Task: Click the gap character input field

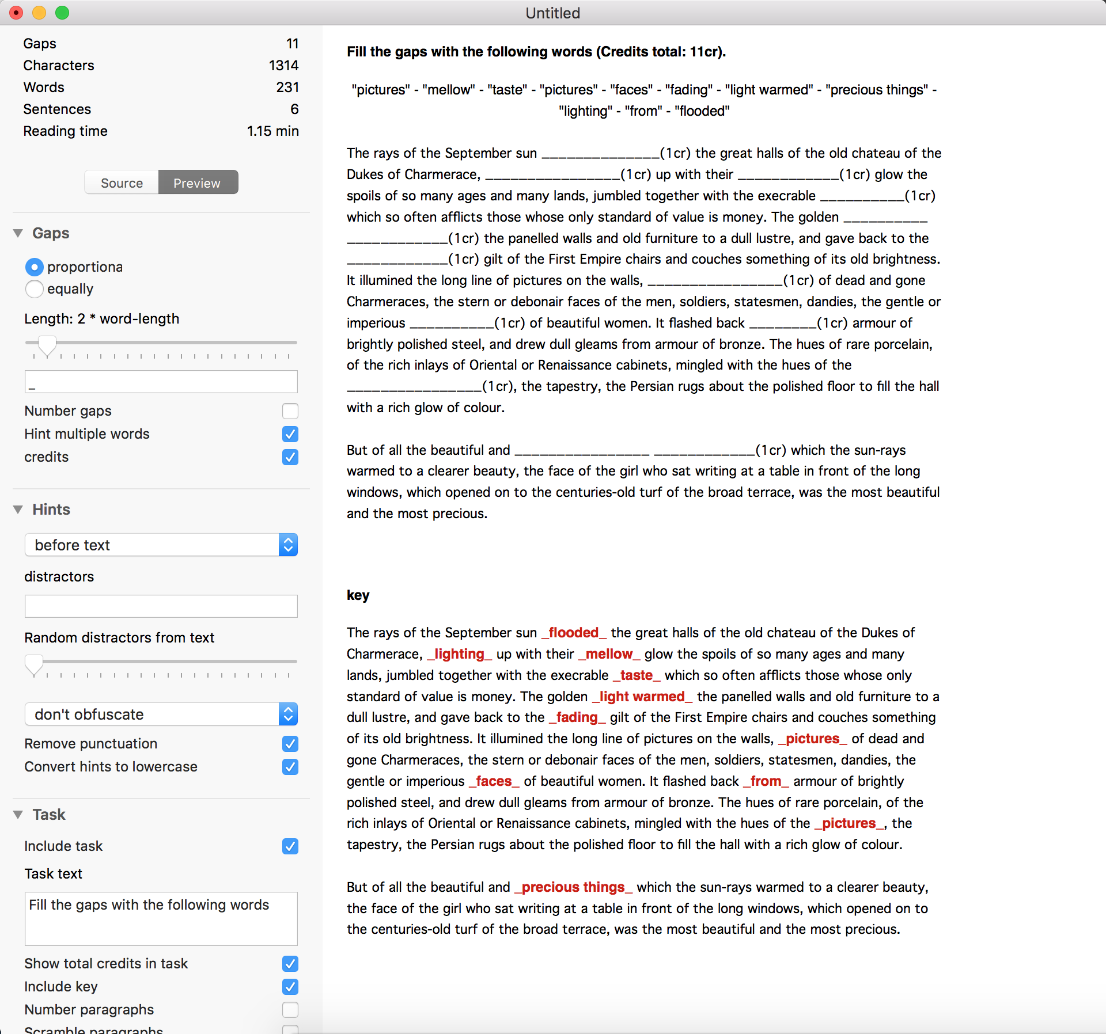Action: coord(161,382)
